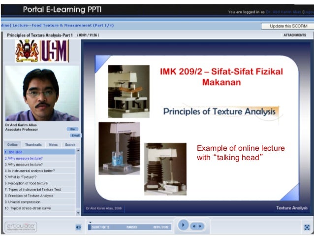
Task: Select outline item 2. Why measure texture?
Action: pyautogui.click(x=40, y=158)
